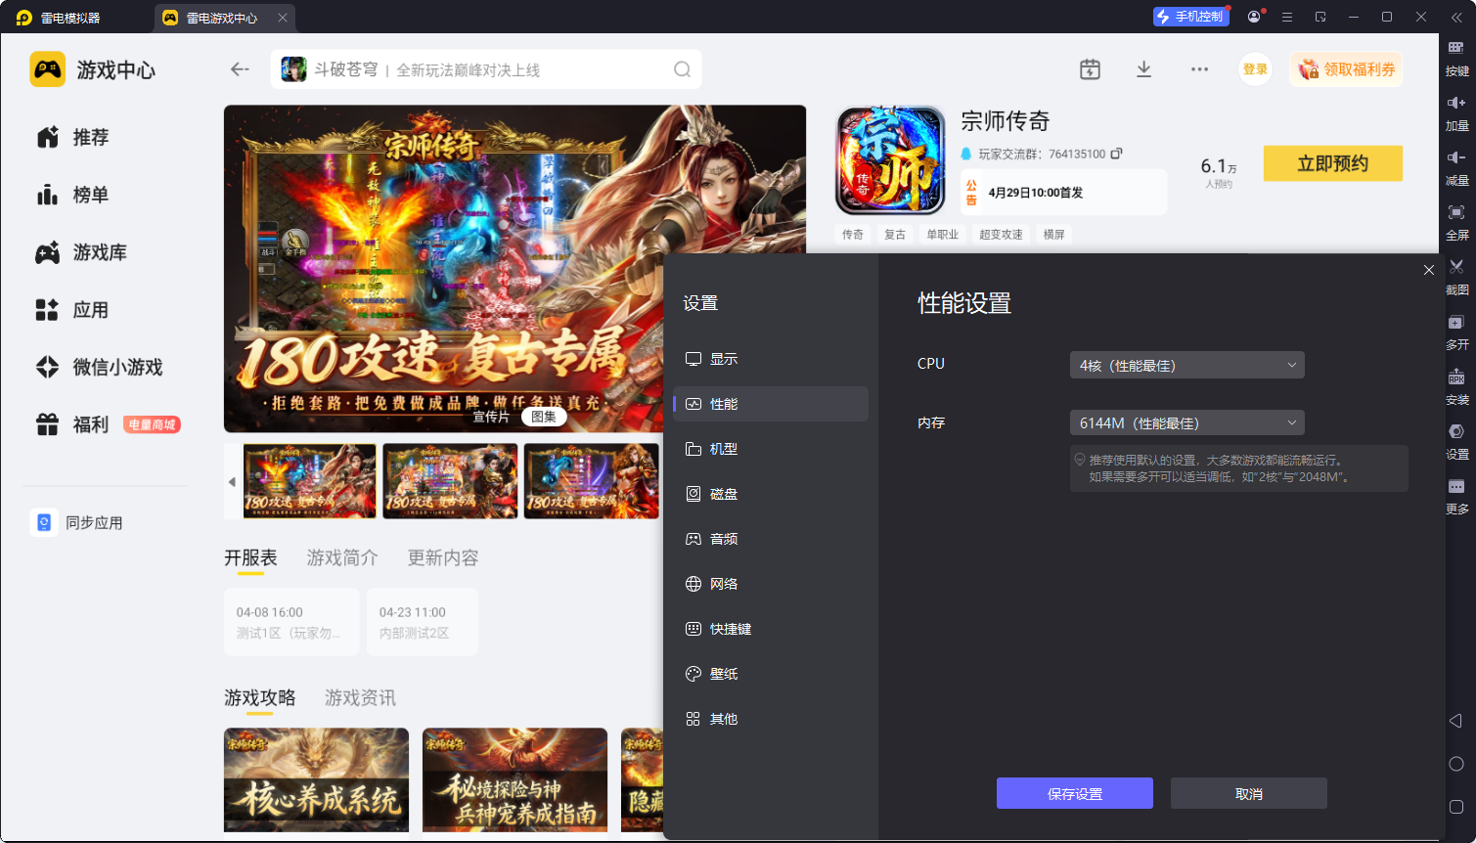
Task: Select the 游戏攻略 tab
Action: (259, 697)
